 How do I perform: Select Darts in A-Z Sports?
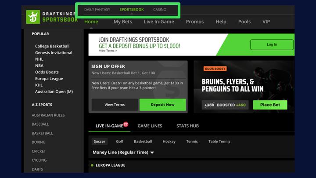(37, 169)
